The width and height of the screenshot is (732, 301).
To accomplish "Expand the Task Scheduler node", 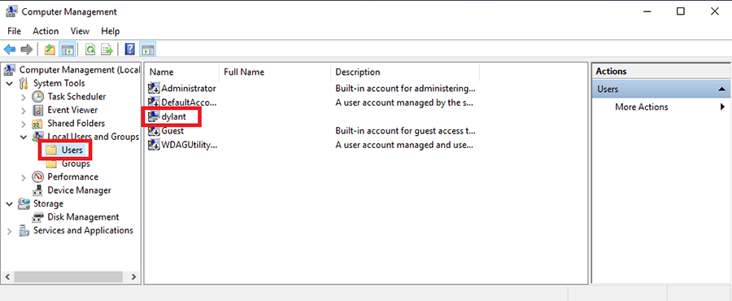I will 24,97.
